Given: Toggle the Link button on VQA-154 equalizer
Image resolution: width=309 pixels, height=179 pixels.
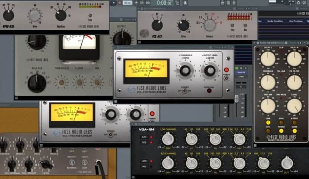Looking at the screenshot, I should coord(144,161).
